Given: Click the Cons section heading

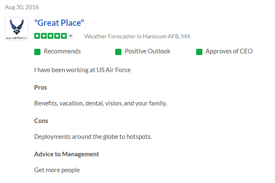Looking at the screenshot, I should pos(41,121).
